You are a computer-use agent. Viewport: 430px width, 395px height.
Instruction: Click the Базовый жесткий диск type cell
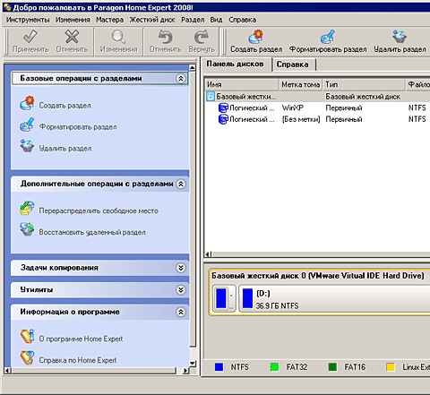(363, 97)
